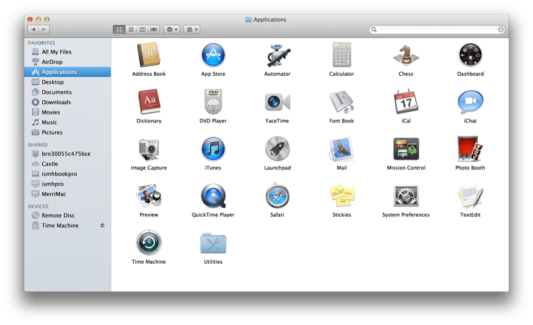Open the App Store icon
533x325 pixels.
(x=213, y=55)
